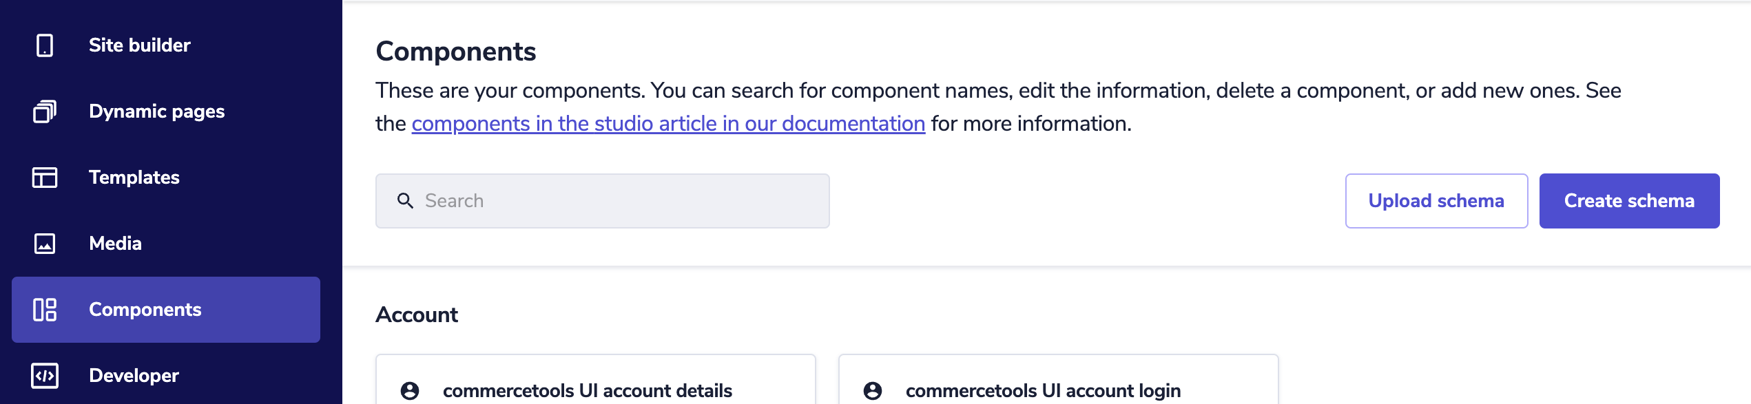1751x404 pixels.
Task: Click the Developer code-brackets icon
Action: pyautogui.click(x=45, y=376)
